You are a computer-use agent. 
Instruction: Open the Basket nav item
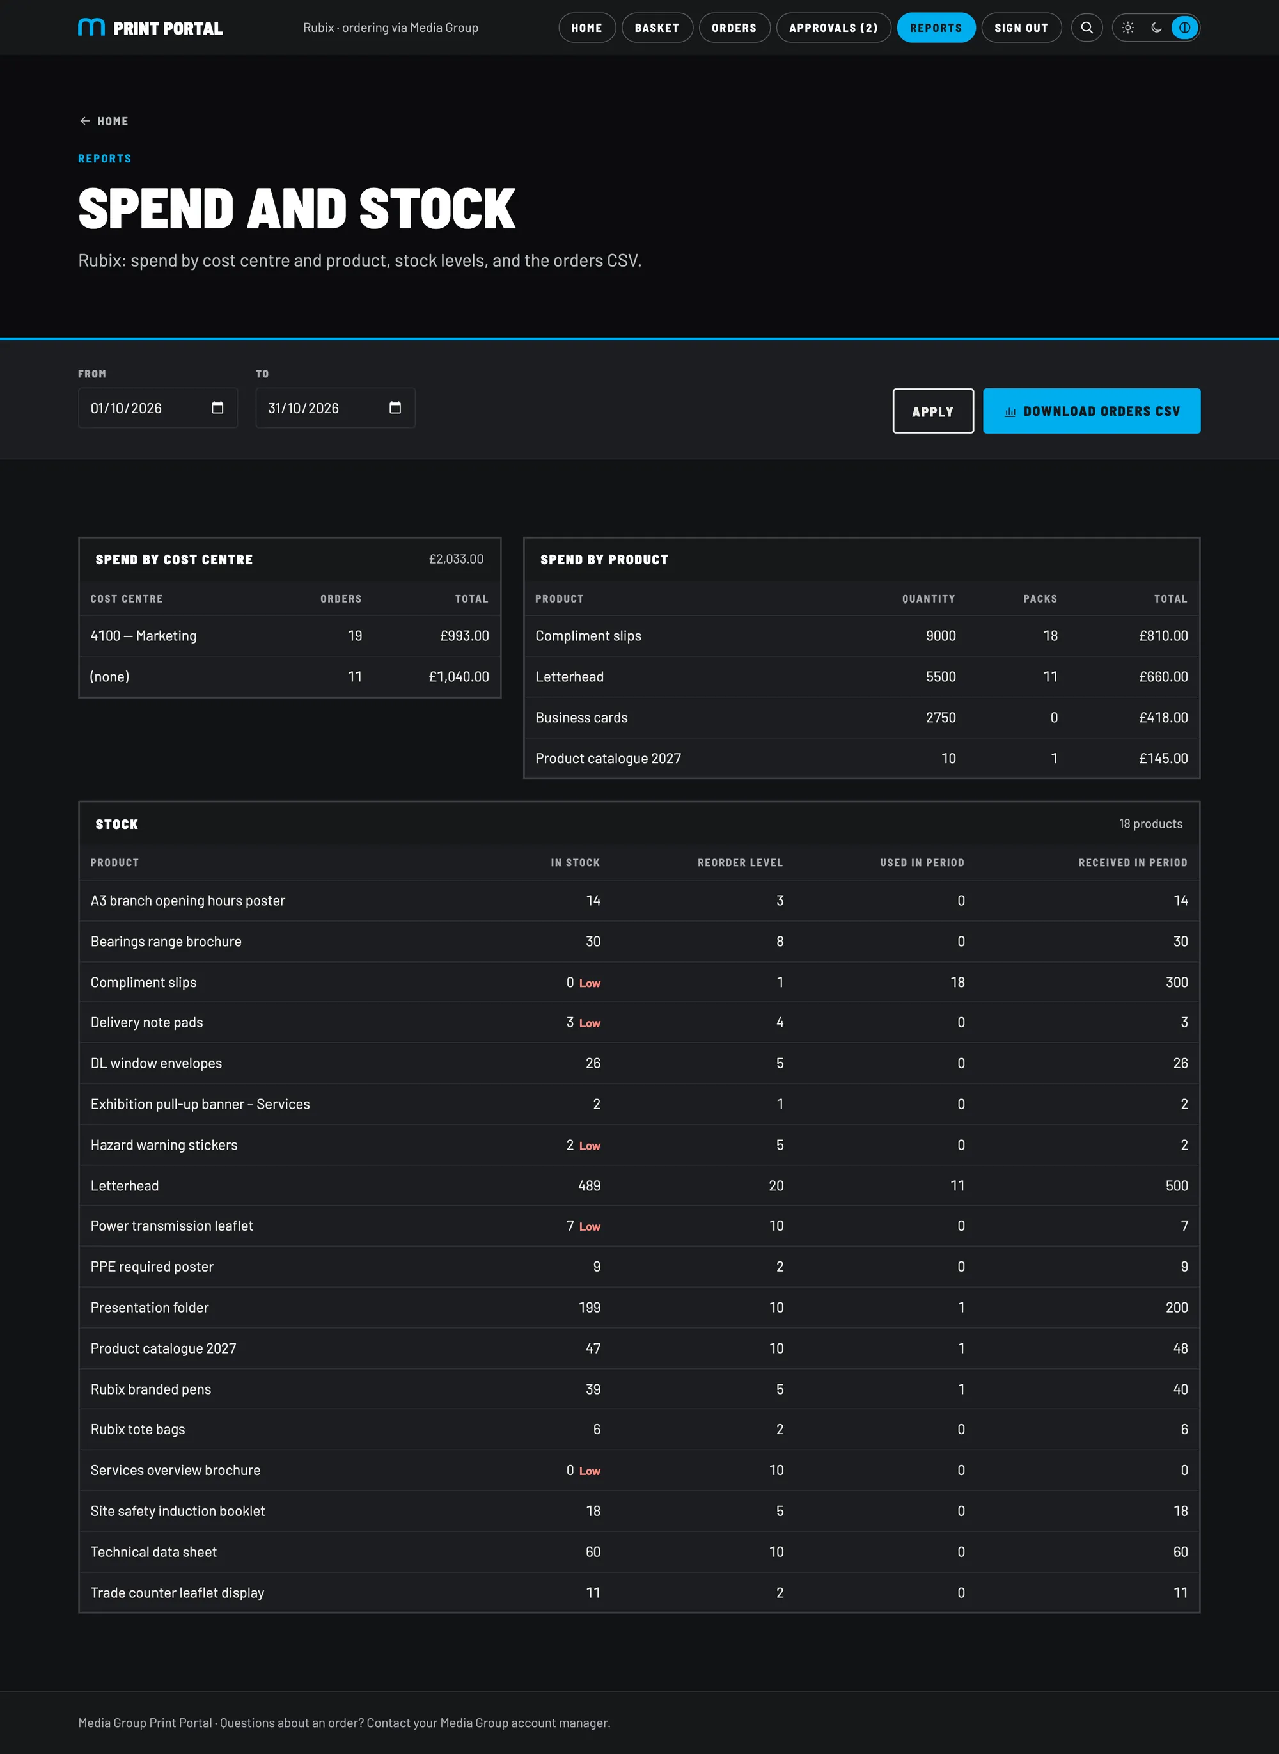[x=657, y=28]
